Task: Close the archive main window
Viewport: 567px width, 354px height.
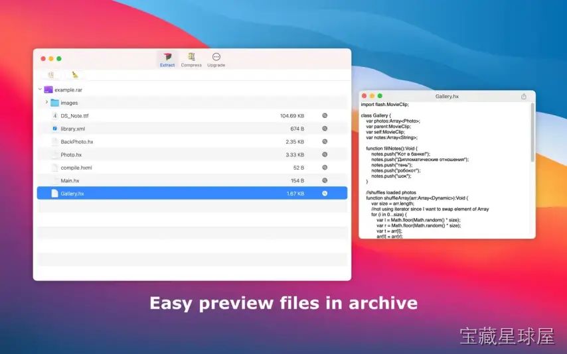Action: (x=43, y=58)
